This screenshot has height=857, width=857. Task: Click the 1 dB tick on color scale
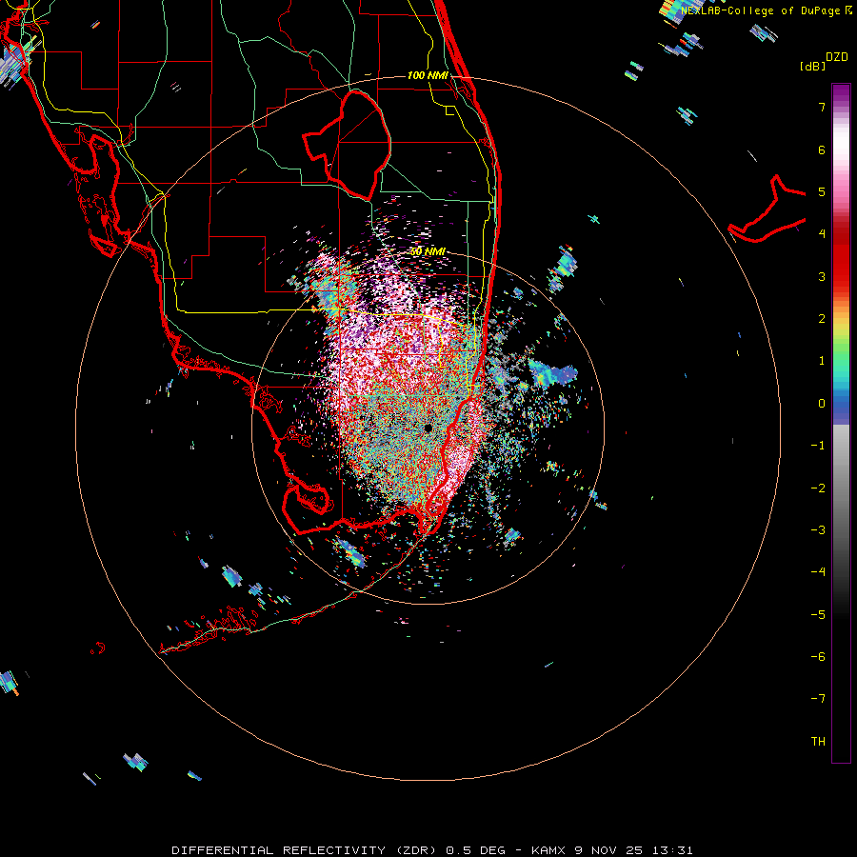822,361
